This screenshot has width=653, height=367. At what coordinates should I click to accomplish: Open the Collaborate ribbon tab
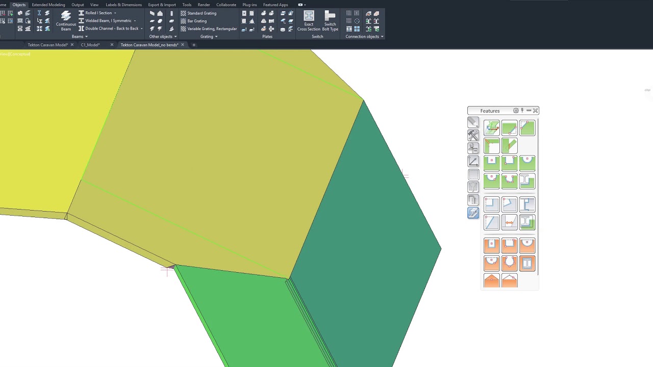pos(226,5)
